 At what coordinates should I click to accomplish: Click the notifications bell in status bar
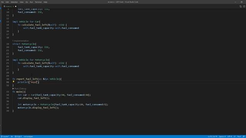click(244, 136)
